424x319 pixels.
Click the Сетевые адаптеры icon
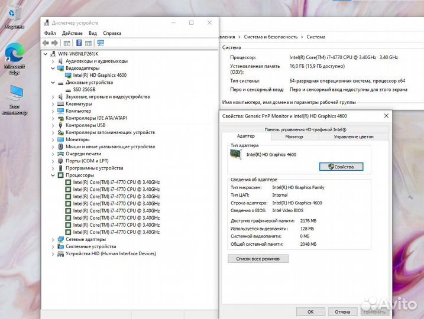click(60, 239)
